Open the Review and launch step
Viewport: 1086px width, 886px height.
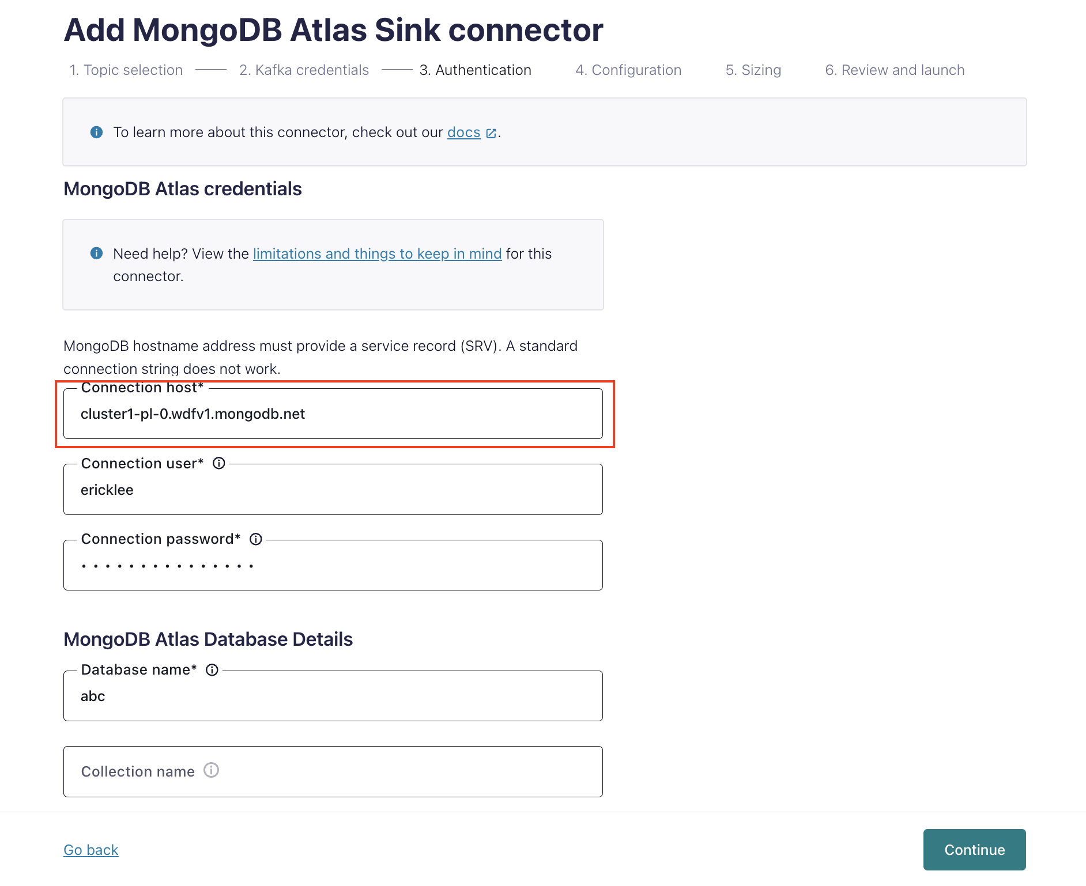click(x=894, y=70)
